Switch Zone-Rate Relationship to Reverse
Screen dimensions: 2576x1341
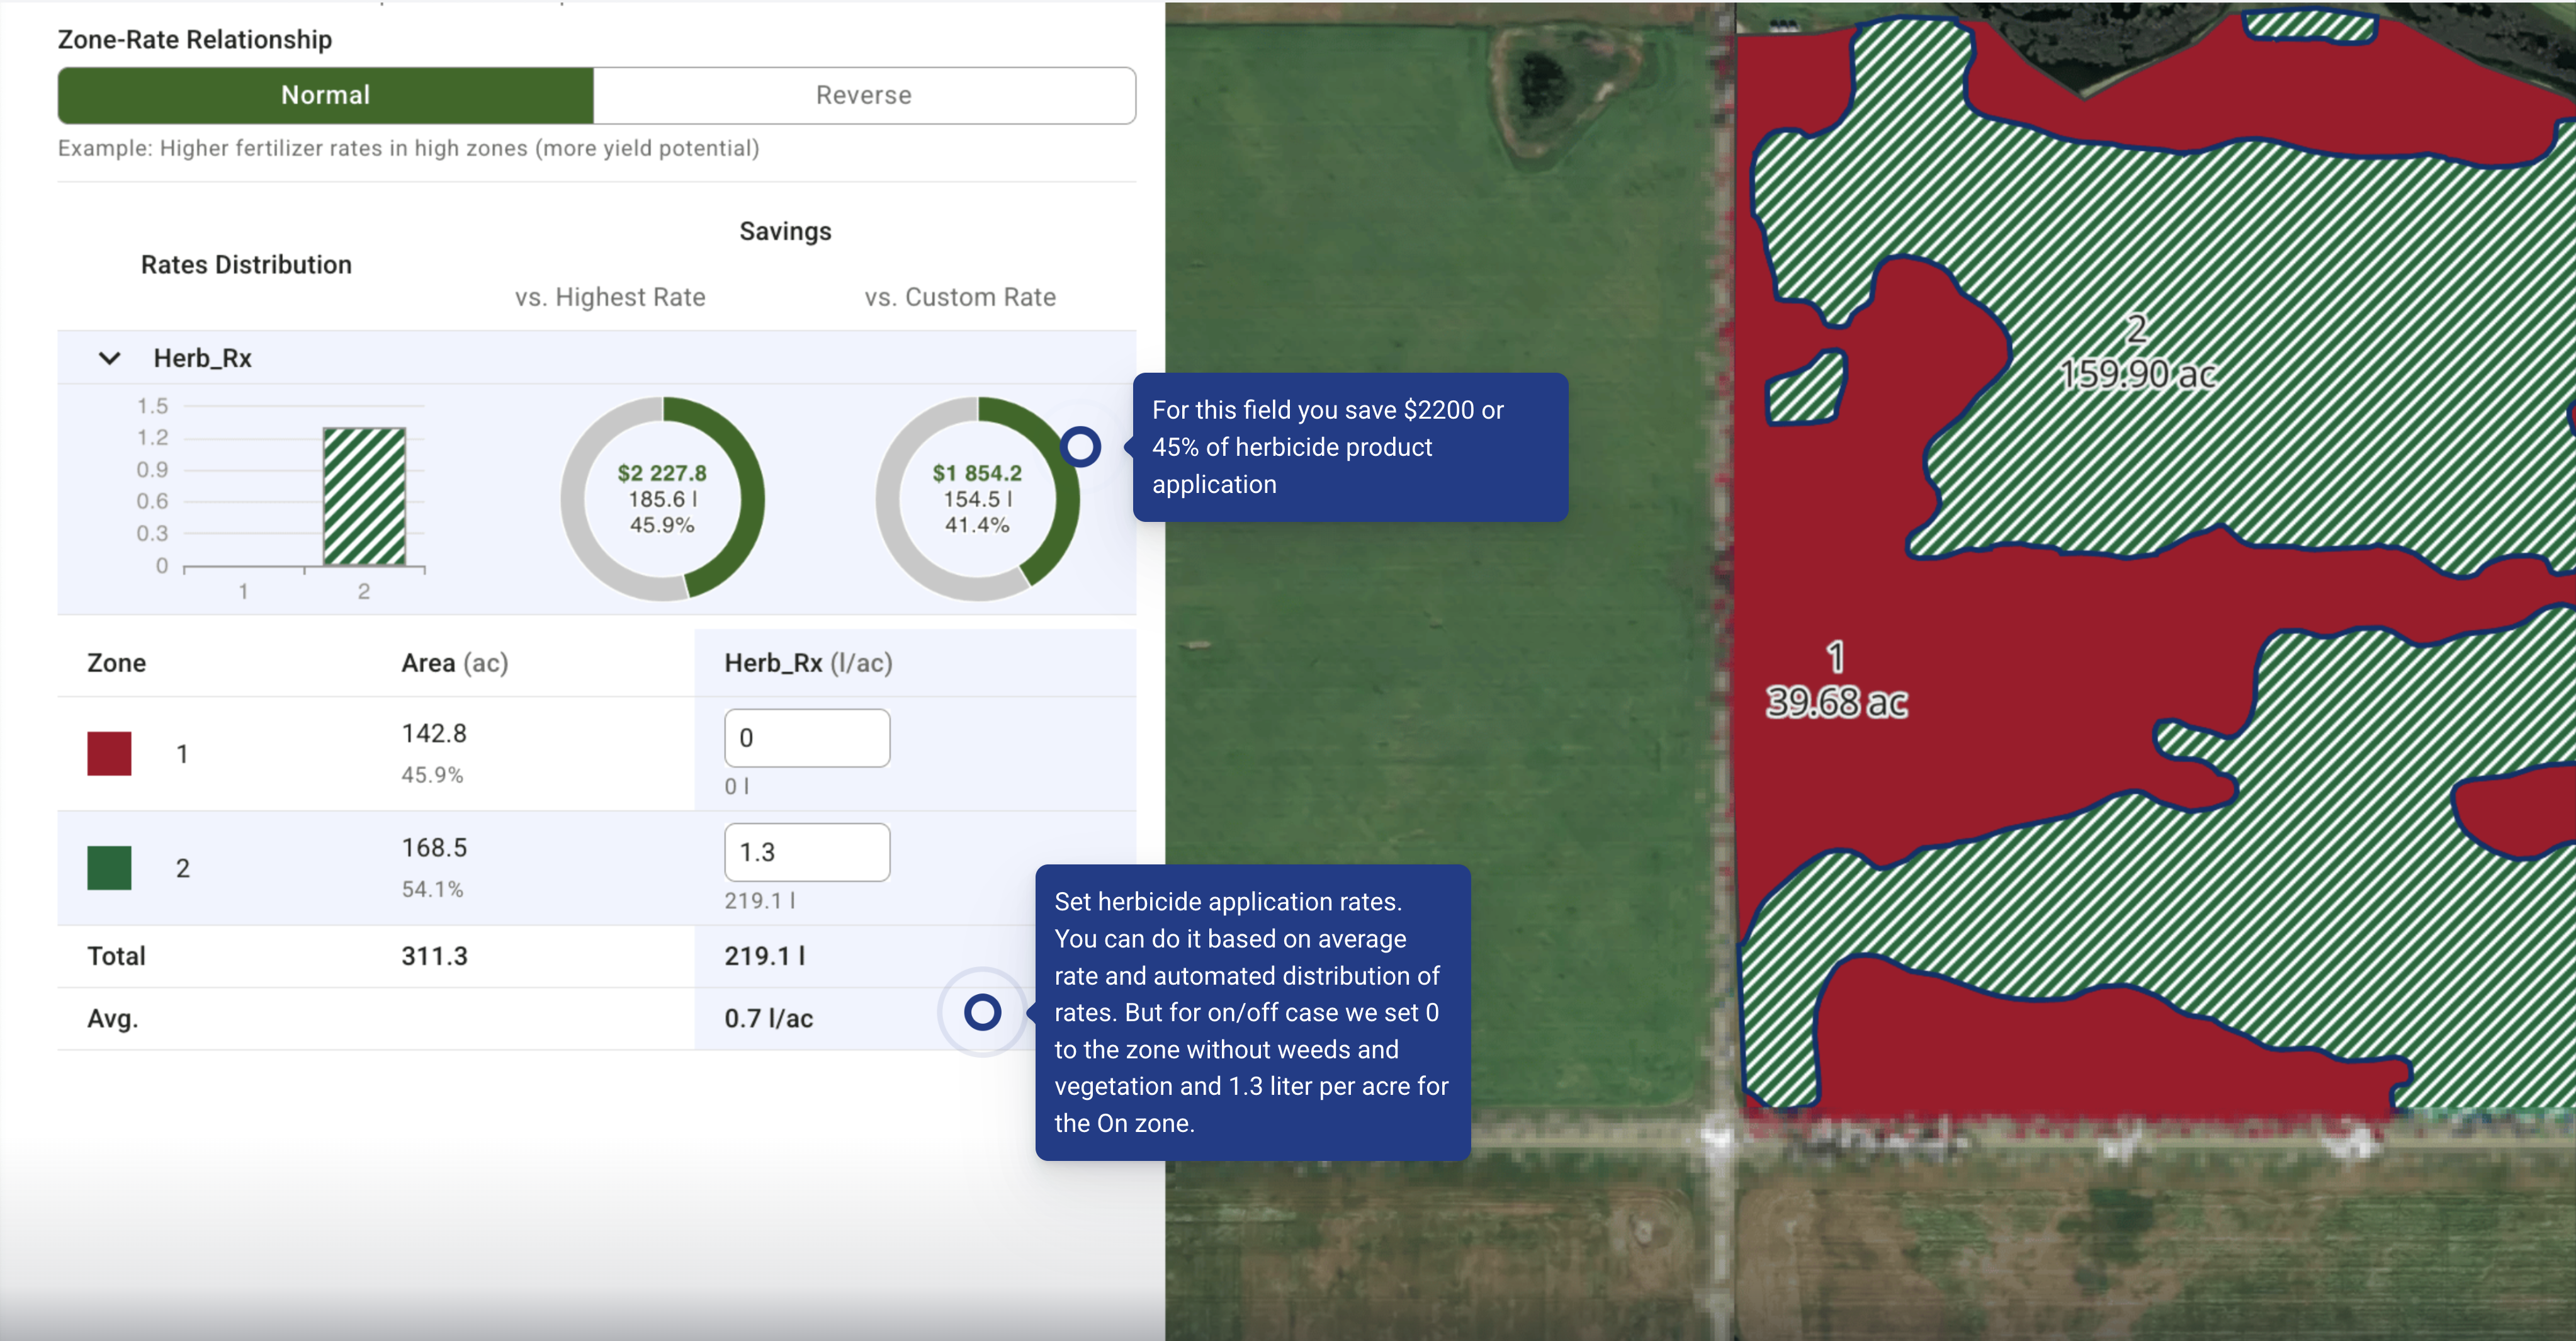pyautogui.click(x=863, y=95)
